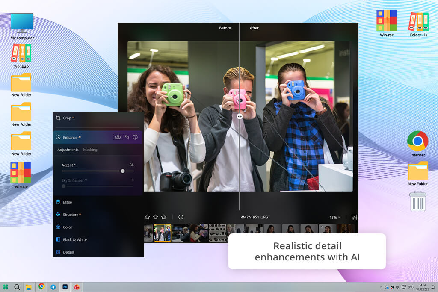The width and height of the screenshot is (438, 292).
Task: Open the 13% zoom dropdown
Action: click(335, 217)
